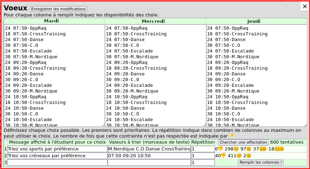Click the triple sad face icon beside 18
This screenshot has height=169, width=310.
click(x=279, y=149)
